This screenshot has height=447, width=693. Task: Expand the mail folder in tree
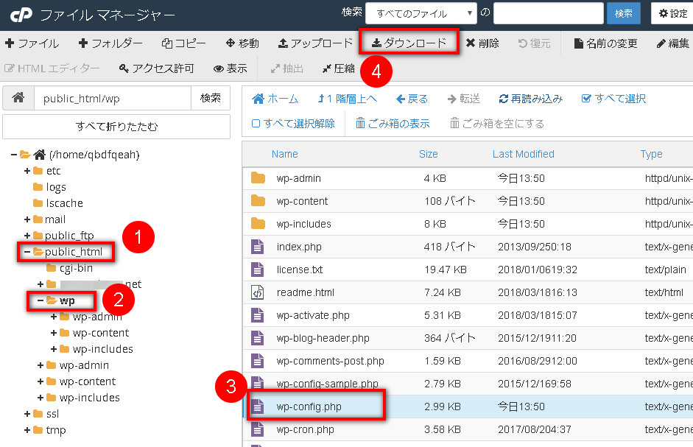27,219
